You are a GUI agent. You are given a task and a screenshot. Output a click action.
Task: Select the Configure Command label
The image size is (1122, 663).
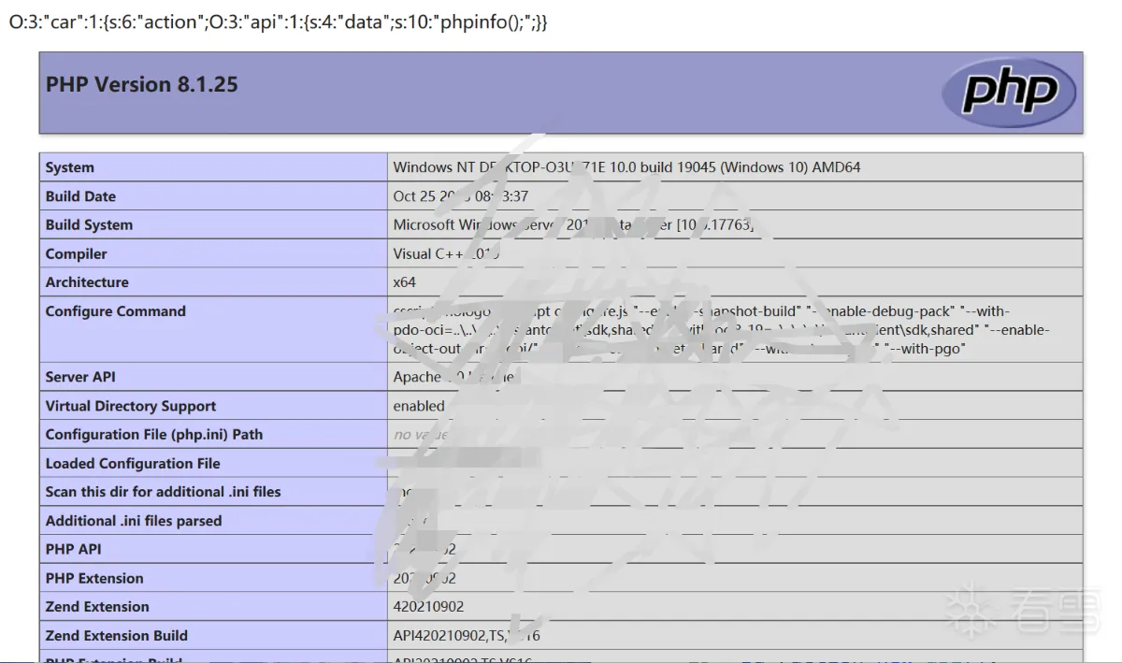(115, 311)
